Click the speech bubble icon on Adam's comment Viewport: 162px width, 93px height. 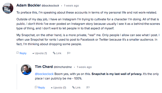[x=18, y=53]
